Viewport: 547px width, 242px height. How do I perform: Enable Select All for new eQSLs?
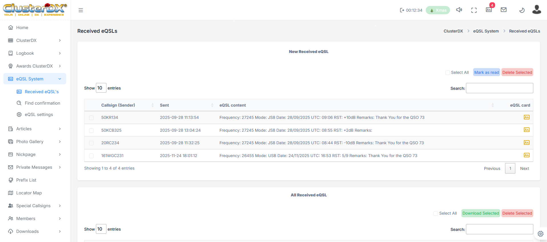click(x=448, y=73)
